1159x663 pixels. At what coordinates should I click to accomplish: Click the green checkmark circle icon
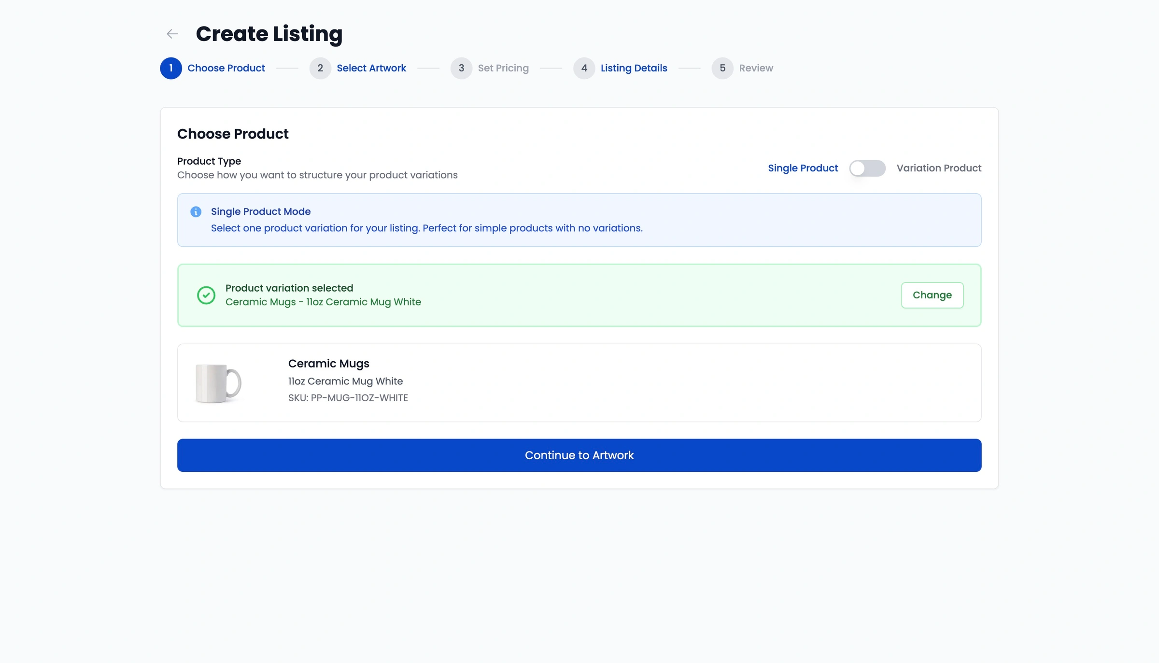(x=206, y=295)
